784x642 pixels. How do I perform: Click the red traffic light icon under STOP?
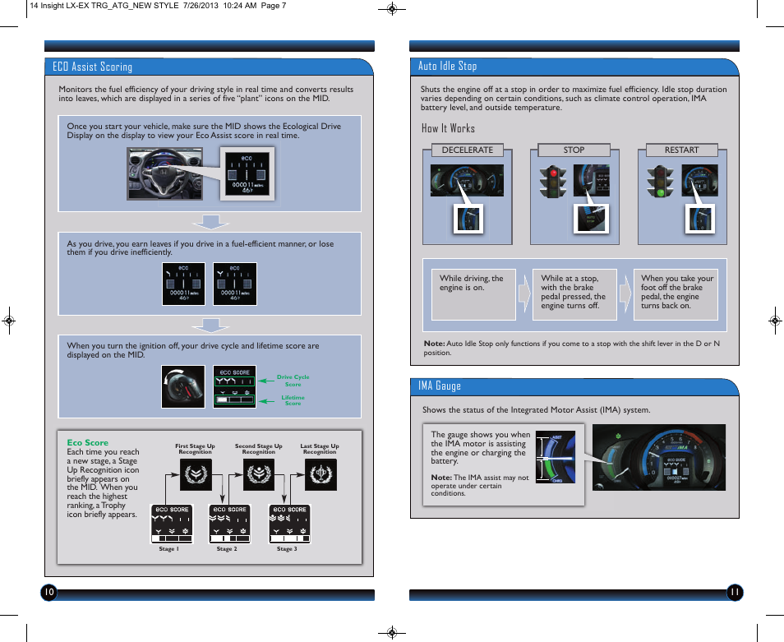click(552, 182)
